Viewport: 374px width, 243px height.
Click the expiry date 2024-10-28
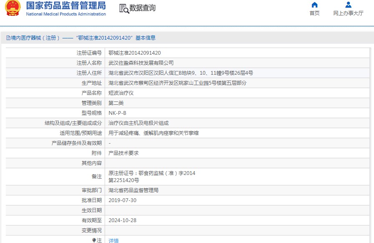122,220
